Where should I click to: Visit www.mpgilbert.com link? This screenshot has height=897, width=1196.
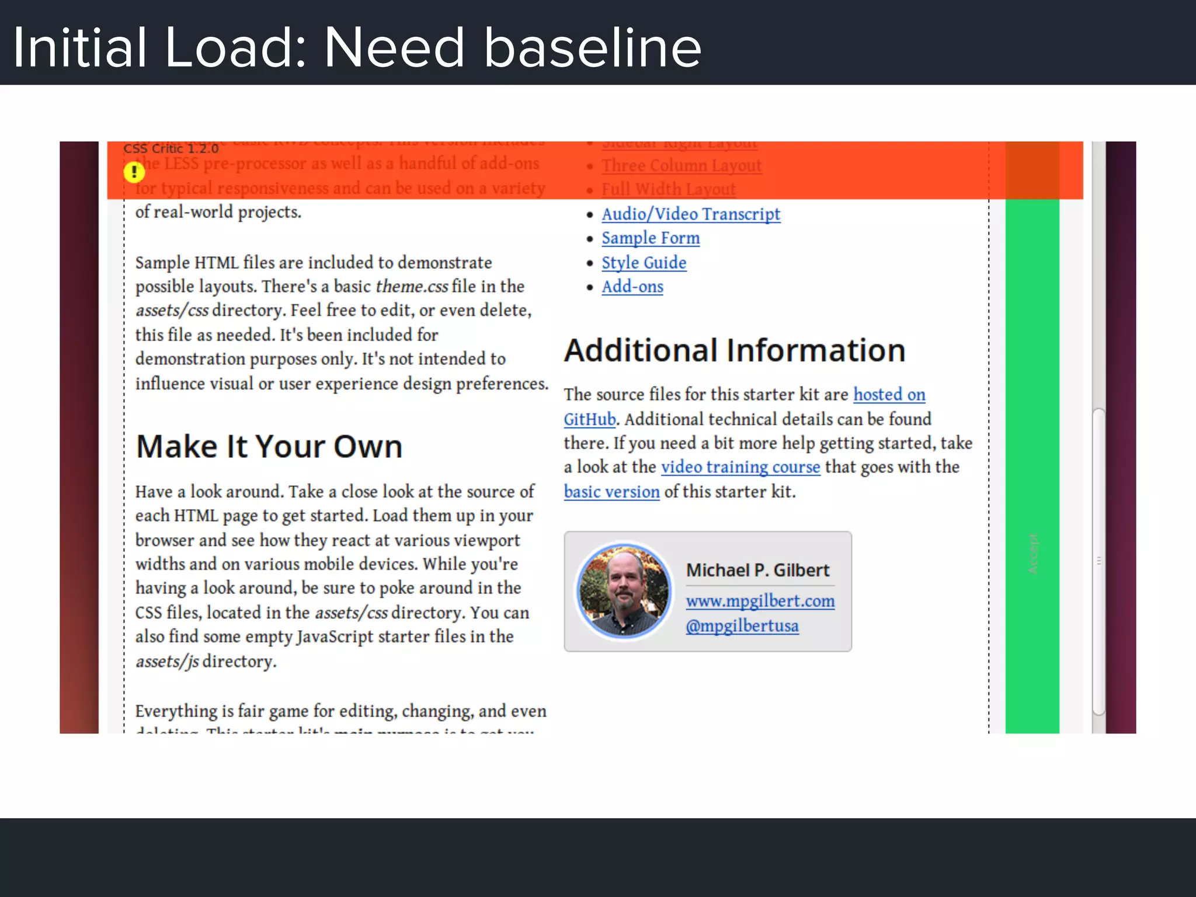[x=760, y=601]
